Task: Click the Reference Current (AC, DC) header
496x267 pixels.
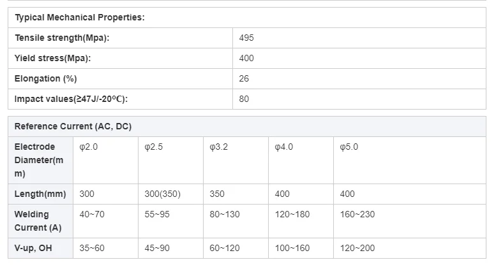Action: pyautogui.click(x=73, y=126)
